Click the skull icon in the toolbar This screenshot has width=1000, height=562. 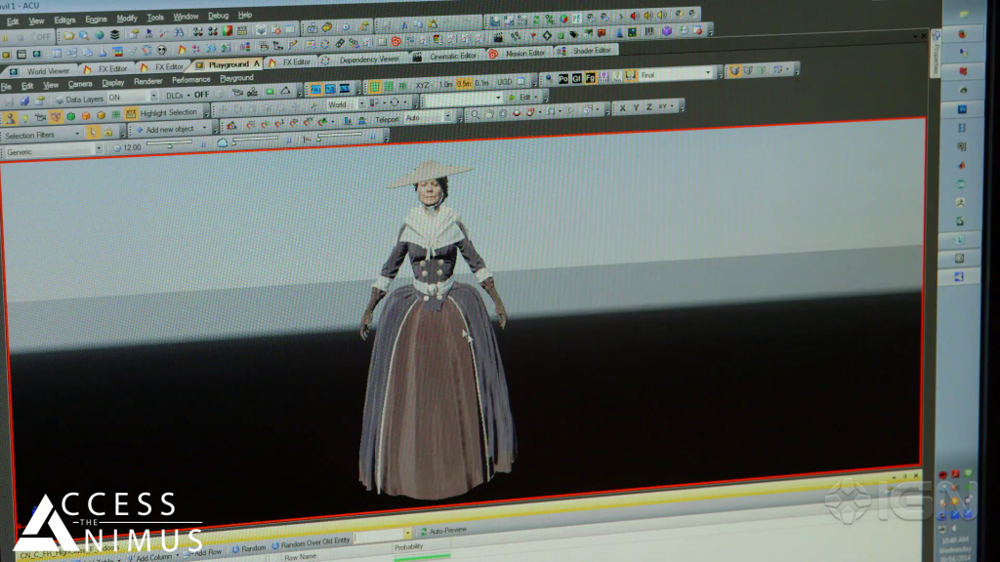(x=162, y=50)
